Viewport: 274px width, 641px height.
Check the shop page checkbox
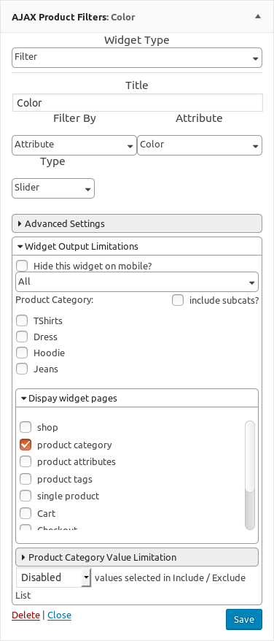tap(26, 427)
